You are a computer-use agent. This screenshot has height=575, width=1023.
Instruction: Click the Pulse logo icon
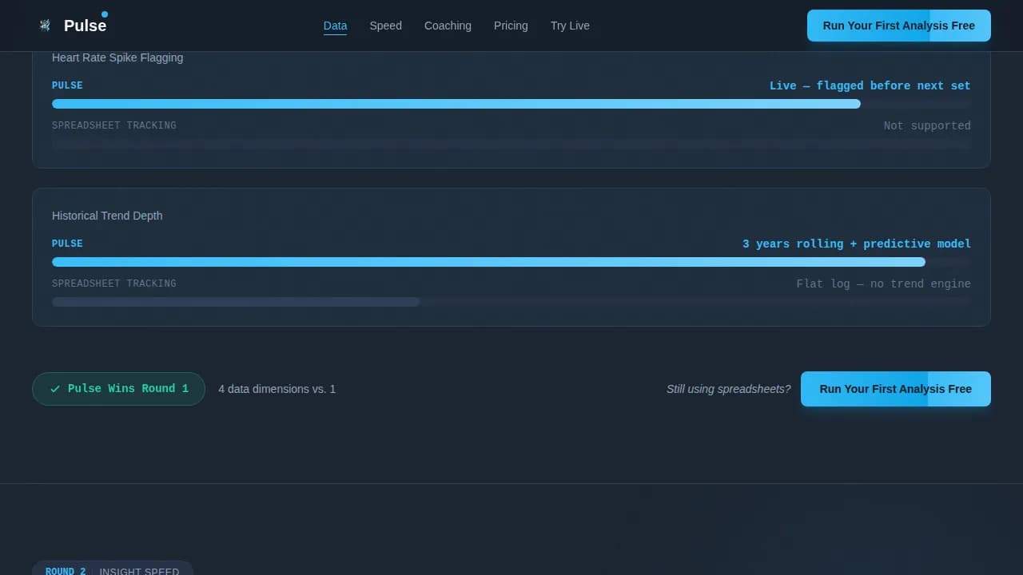pyautogui.click(x=45, y=26)
